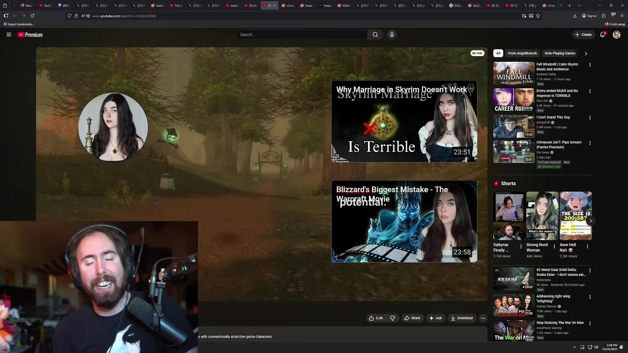Click Import bookmarks link
Image resolution: width=628 pixels, height=353 pixels.
(x=19, y=24)
